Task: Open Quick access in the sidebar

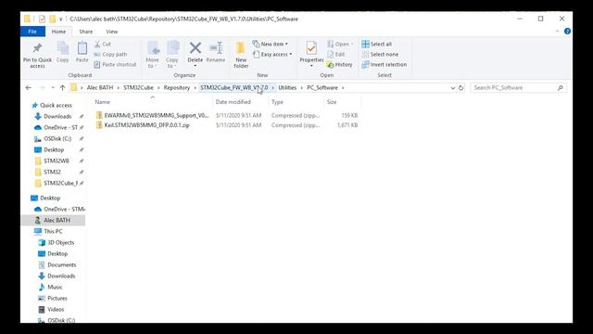Action: click(56, 105)
